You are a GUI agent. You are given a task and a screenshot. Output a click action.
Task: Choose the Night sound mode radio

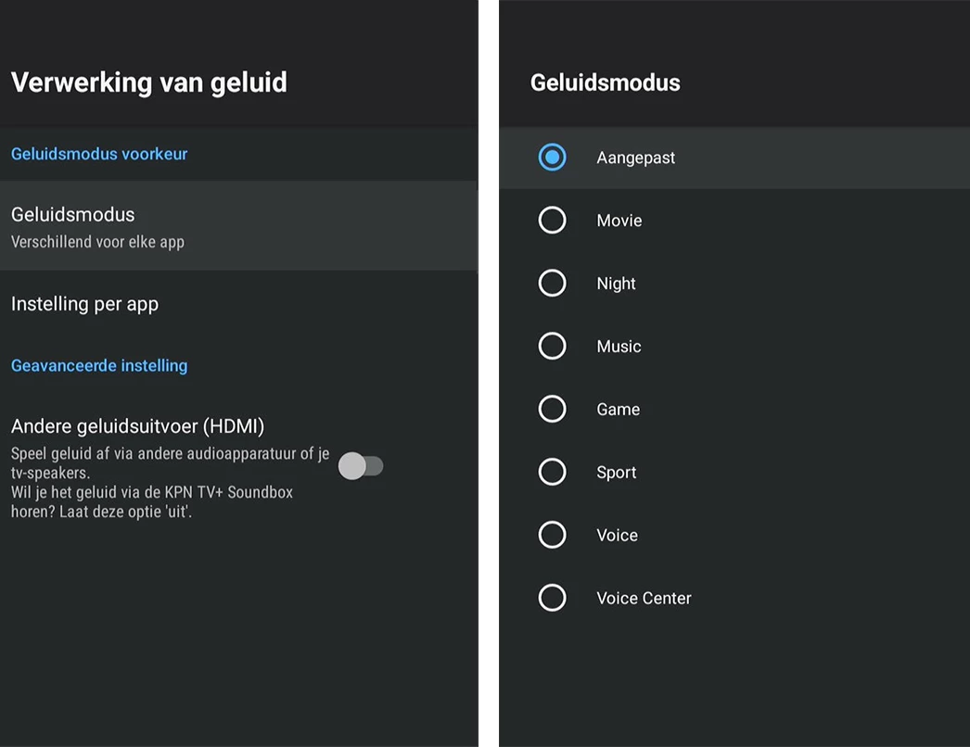[552, 284]
